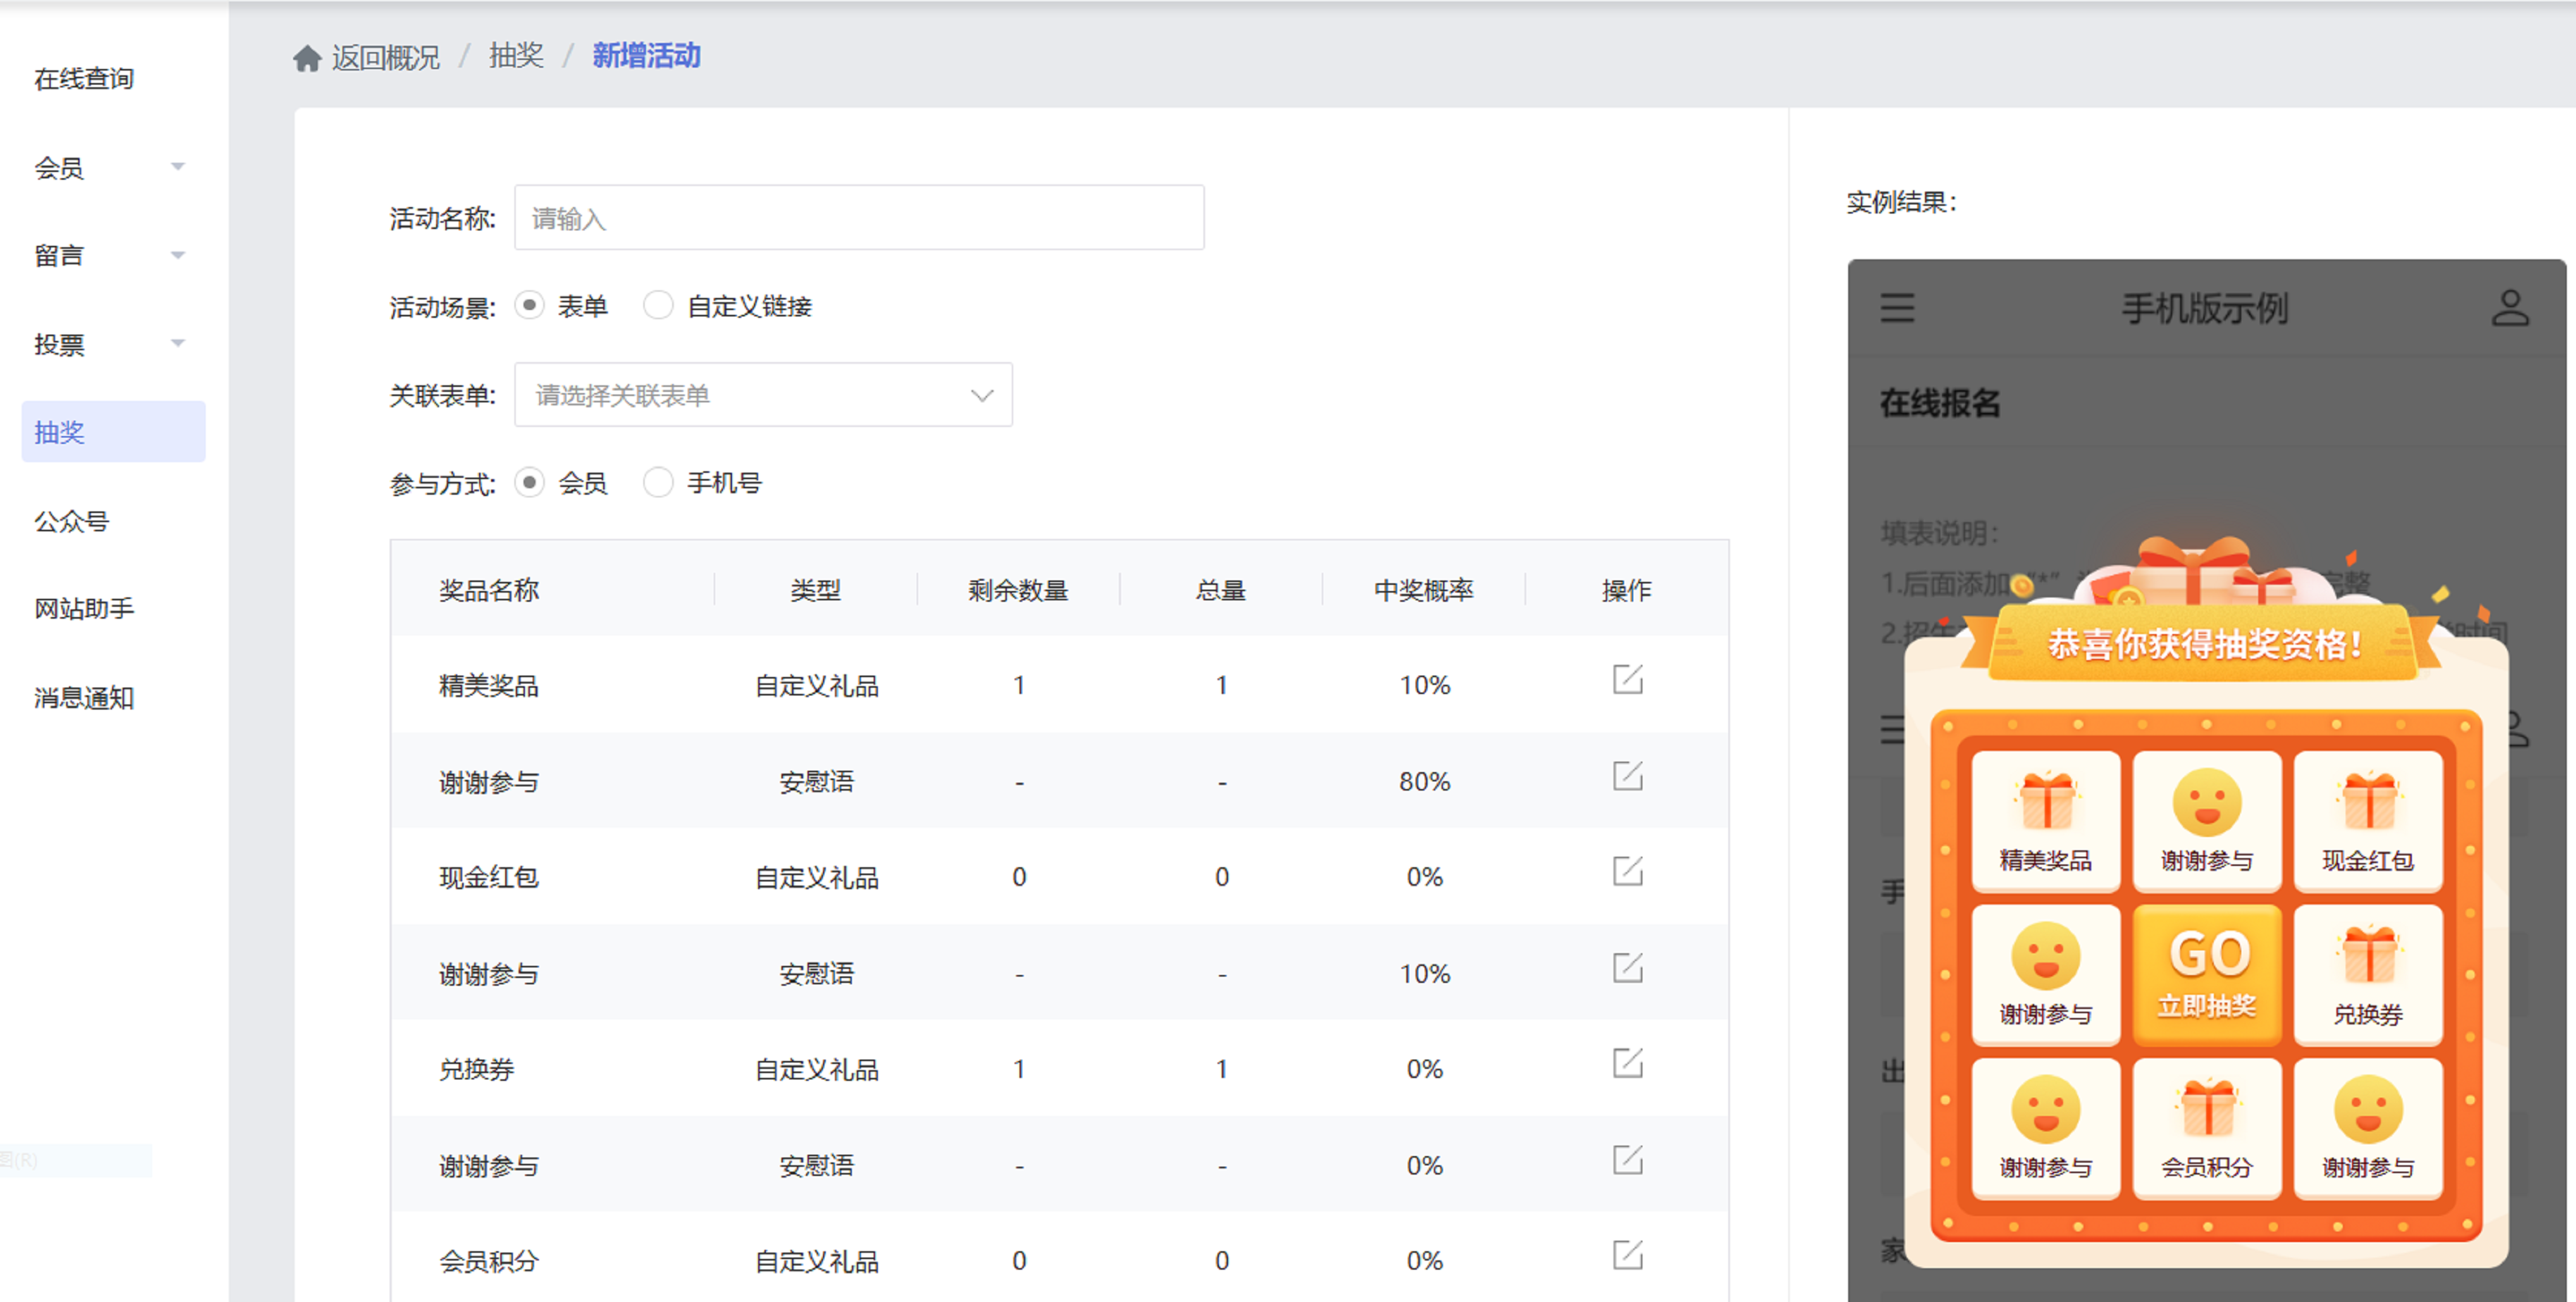Select 表单 radio for 活动场景

point(530,305)
